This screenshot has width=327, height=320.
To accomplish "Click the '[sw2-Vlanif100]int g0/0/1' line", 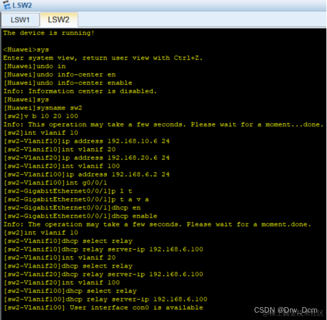I will pyautogui.click(x=56, y=183).
